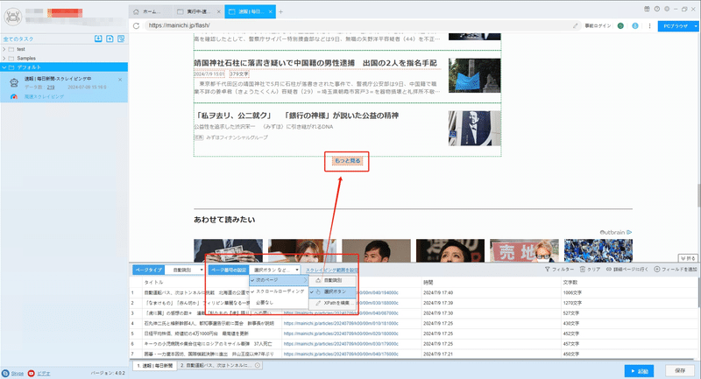The image size is (701, 379).
Task: Click the pencil edit icon in the address bar
Action: (x=576, y=26)
